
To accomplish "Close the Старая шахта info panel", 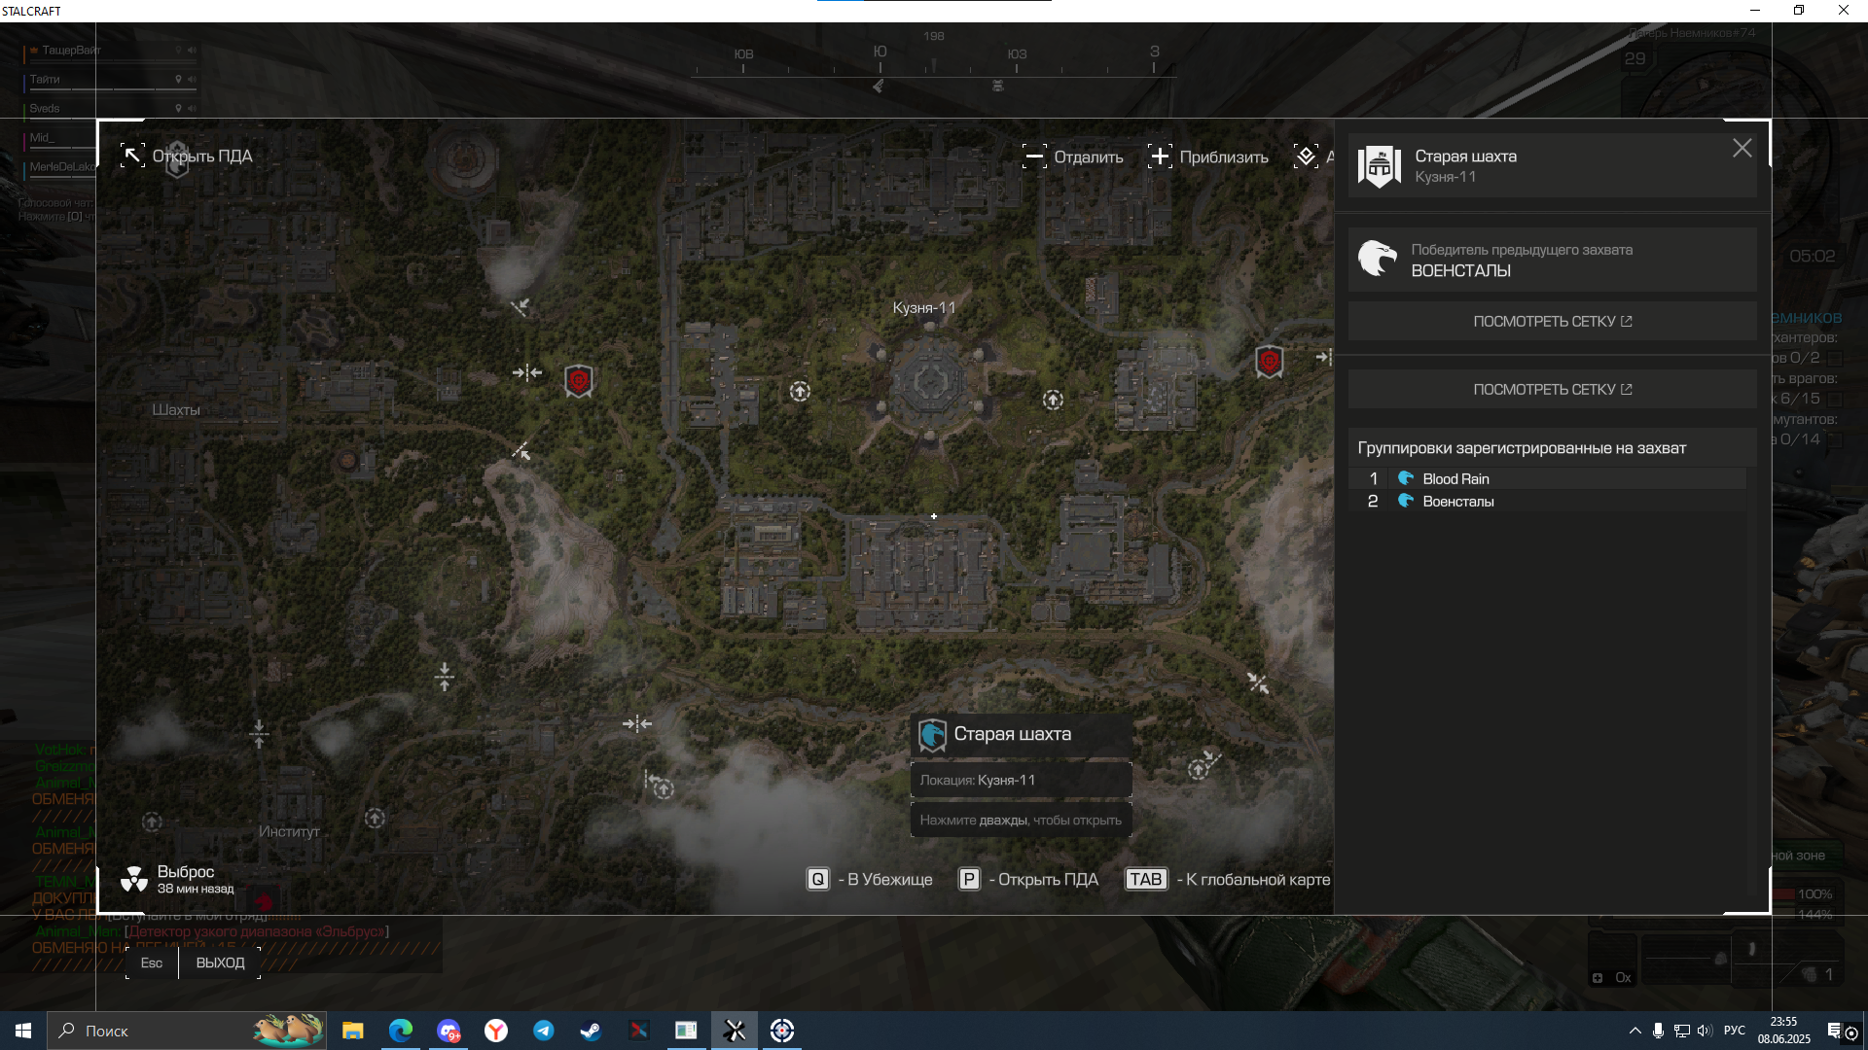I will tap(1742, 148).
